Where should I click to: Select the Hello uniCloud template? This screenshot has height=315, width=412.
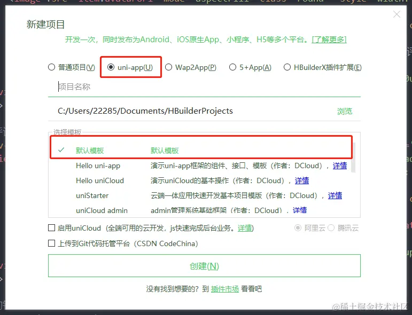click(x=100, y=181)
